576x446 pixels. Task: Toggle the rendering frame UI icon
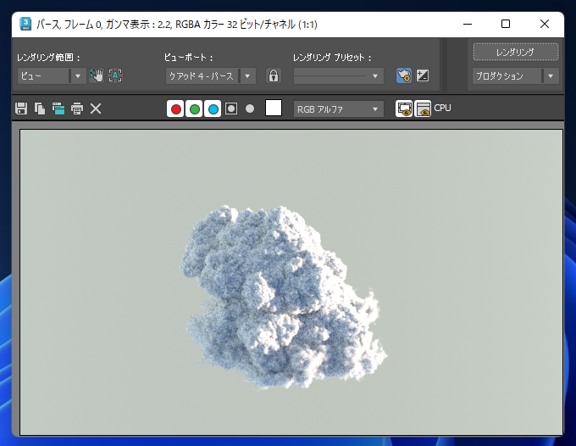point(423,109)
